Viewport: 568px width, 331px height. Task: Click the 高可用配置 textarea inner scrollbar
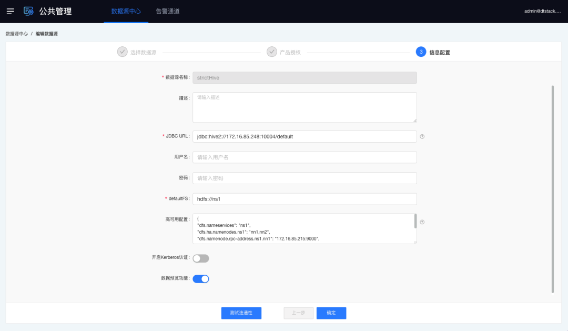[x=415, y=221]
